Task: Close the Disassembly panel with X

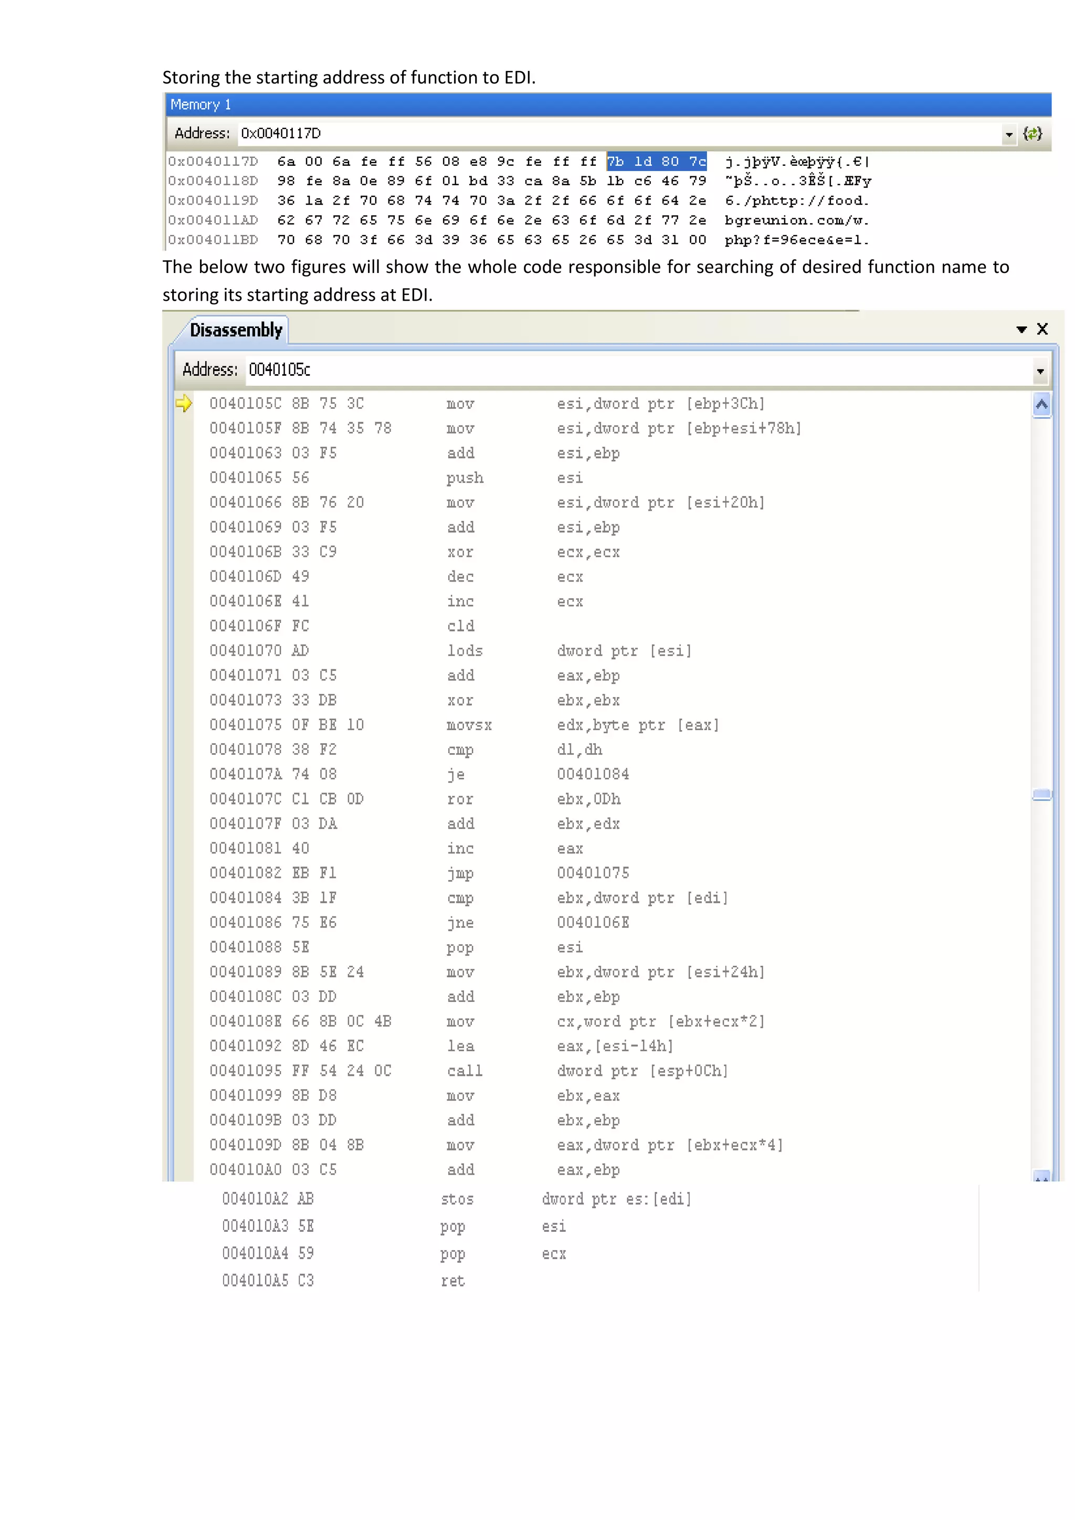Action: coord(1042,329)
